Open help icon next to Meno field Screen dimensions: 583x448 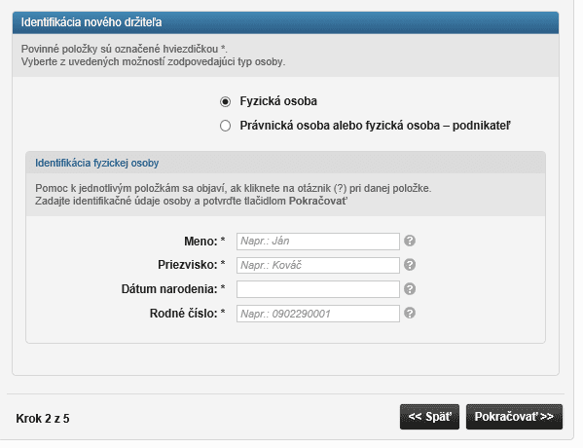click(410, 241)
